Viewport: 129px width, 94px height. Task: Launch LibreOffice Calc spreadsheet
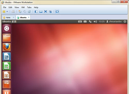7,66
